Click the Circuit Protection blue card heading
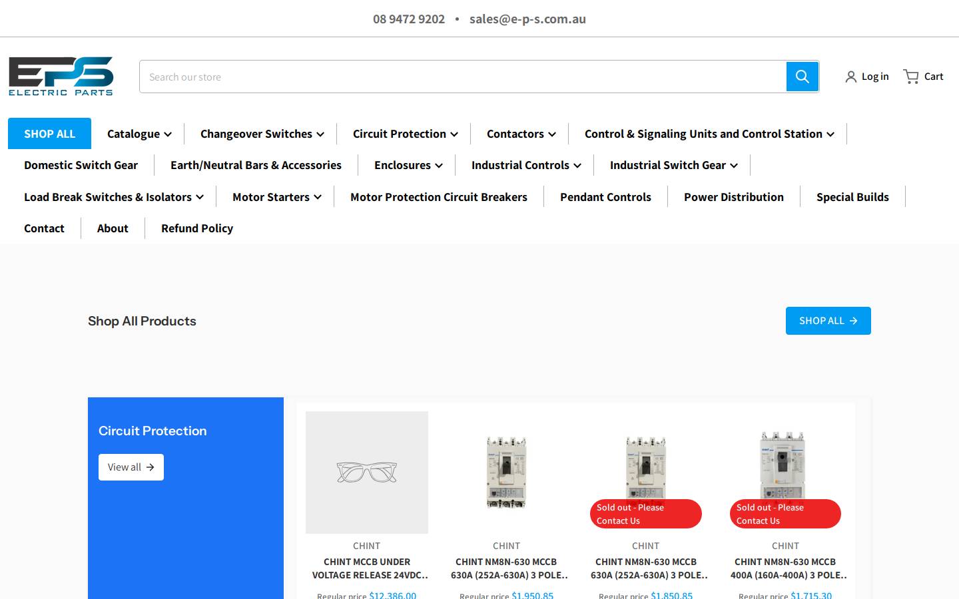959x599 pixels. pyautogui.click(x=153, y=431)
